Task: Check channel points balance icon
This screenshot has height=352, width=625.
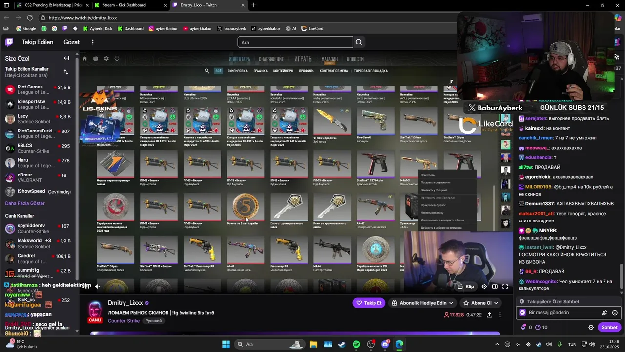Action: click(x=538, y=327)
